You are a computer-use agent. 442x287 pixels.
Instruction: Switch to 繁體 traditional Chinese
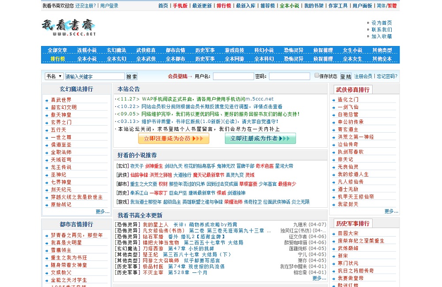(x=392, y=6)
